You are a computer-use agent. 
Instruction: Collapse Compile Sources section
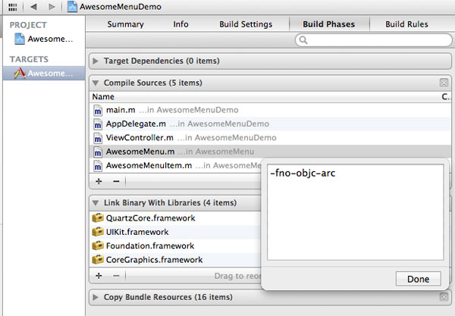click(x=96, y=83)
